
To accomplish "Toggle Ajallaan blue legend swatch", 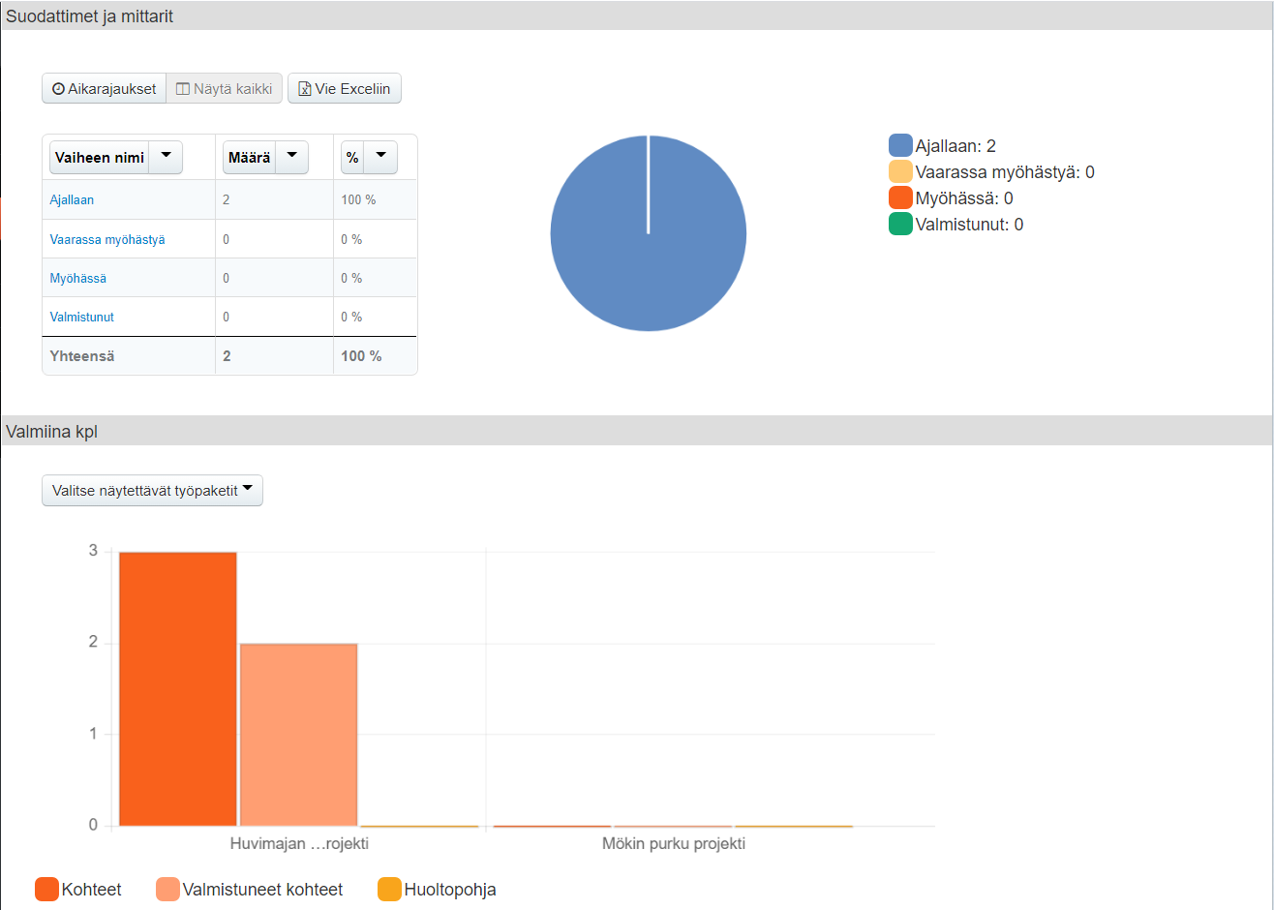I will (x=900, y=146).
